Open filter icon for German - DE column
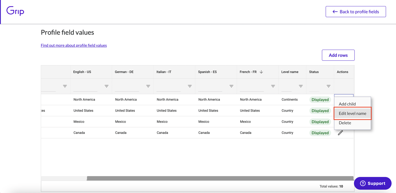The height and width of the screenshot is (193, 396). tap(148, 86)
